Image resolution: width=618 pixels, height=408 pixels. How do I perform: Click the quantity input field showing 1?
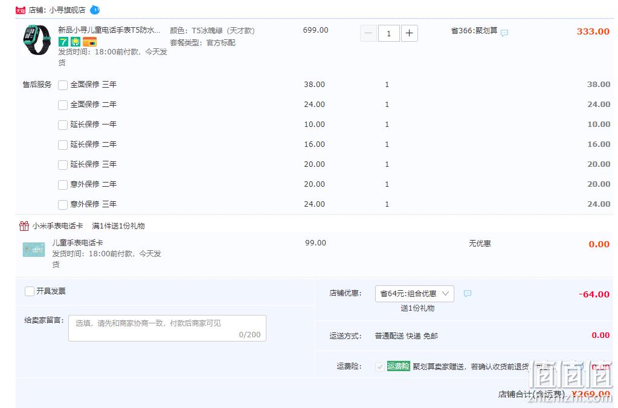(388, 33)
